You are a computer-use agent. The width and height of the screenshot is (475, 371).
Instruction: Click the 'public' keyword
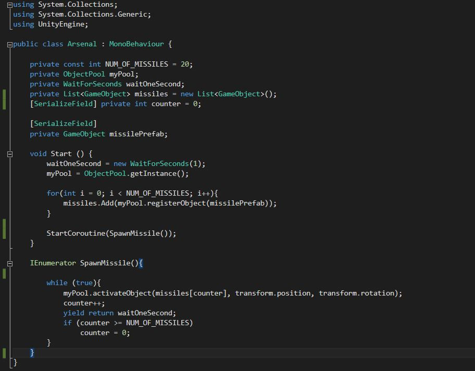(x=26, y=44)
